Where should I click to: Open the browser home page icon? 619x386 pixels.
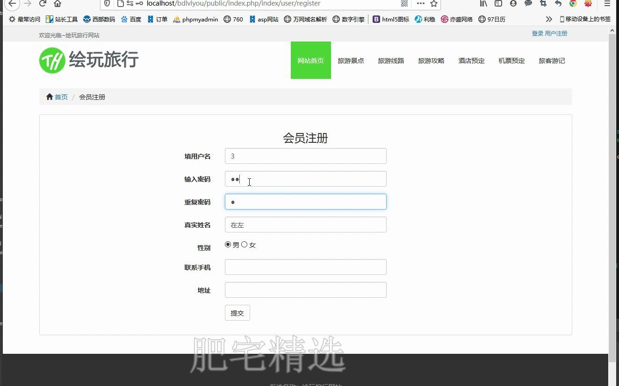(x=58, y=4)
